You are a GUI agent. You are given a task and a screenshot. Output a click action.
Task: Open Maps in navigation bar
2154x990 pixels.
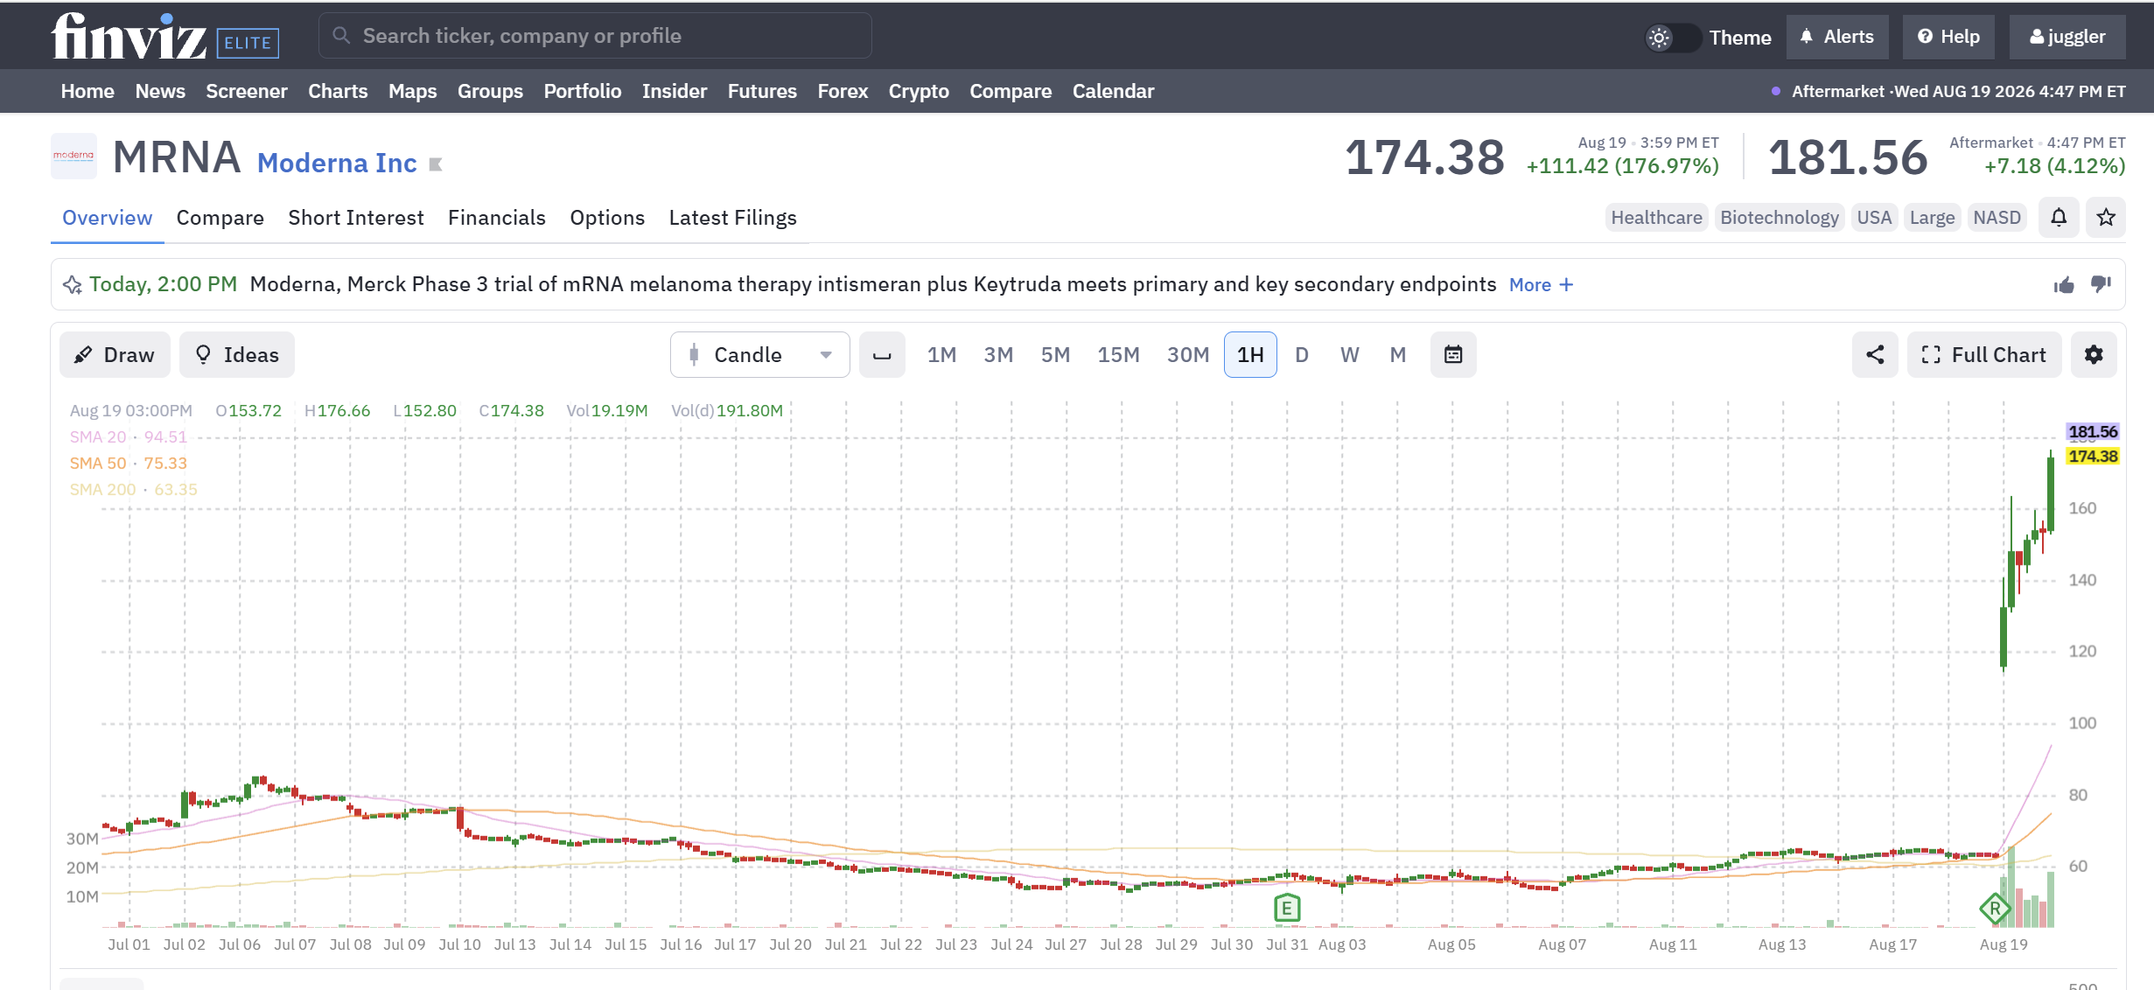413,91
